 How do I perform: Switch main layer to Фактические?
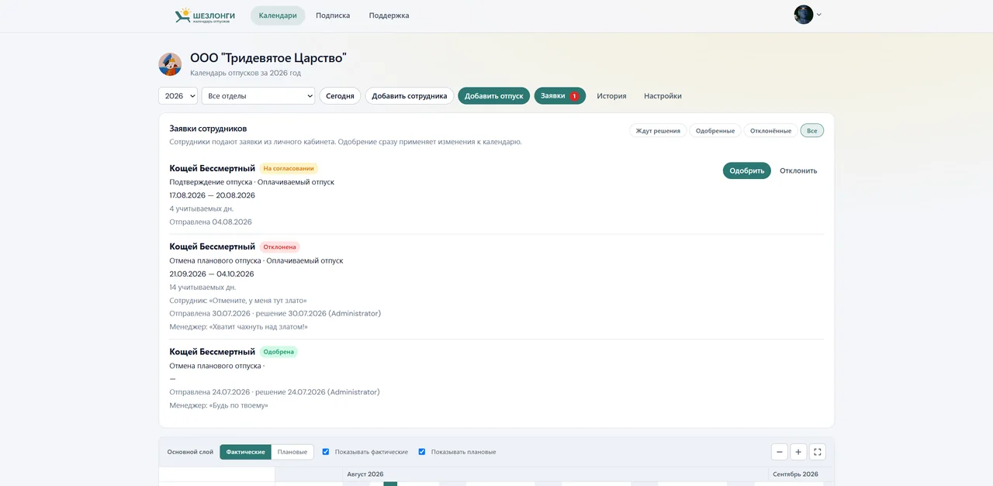(246, 452)
